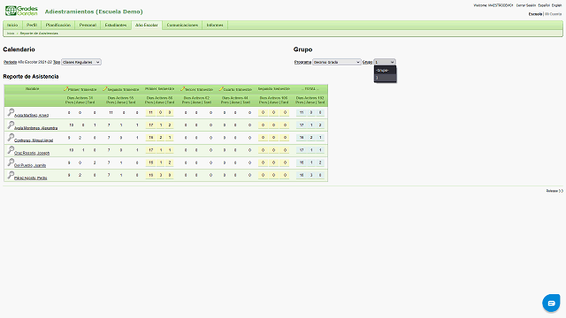Open the chat bubble widget
566x318 pixels.
pyautogui.click(x=551, y=303)
